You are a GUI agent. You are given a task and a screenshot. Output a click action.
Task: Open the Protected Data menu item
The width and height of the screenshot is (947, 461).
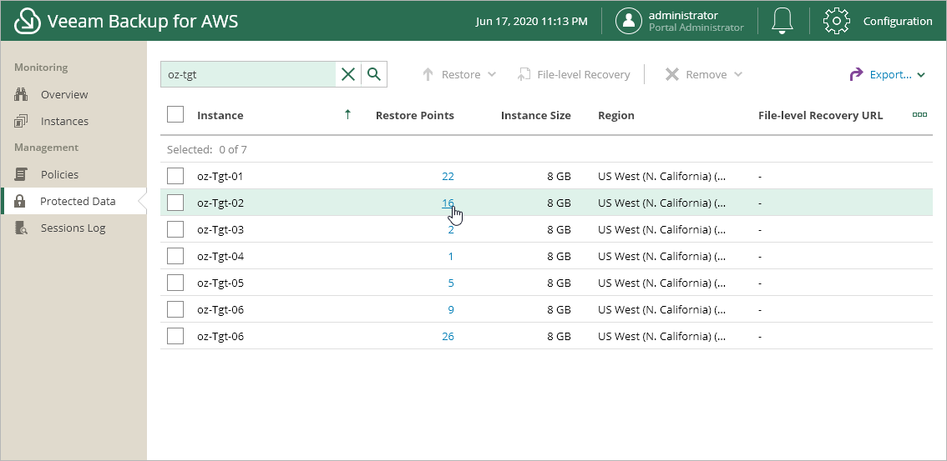click(x=78, y=201)
